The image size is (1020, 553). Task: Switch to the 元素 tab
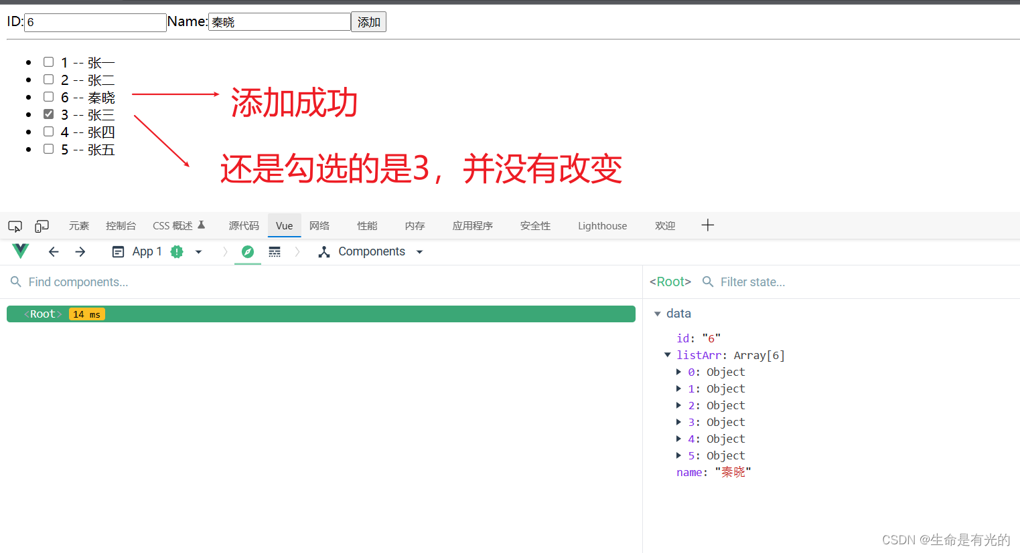pyautogui.click(x=79, y=226)
